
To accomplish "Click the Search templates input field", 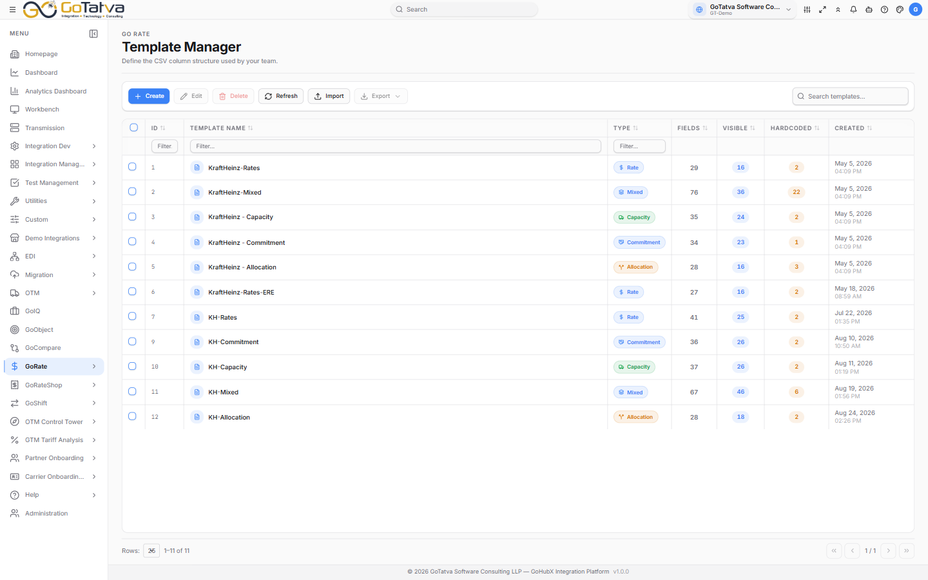I will (850, 96).
